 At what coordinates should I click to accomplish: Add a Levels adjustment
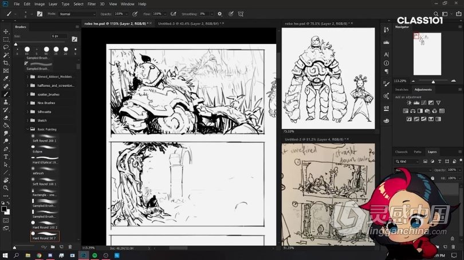tap(416, 103)
